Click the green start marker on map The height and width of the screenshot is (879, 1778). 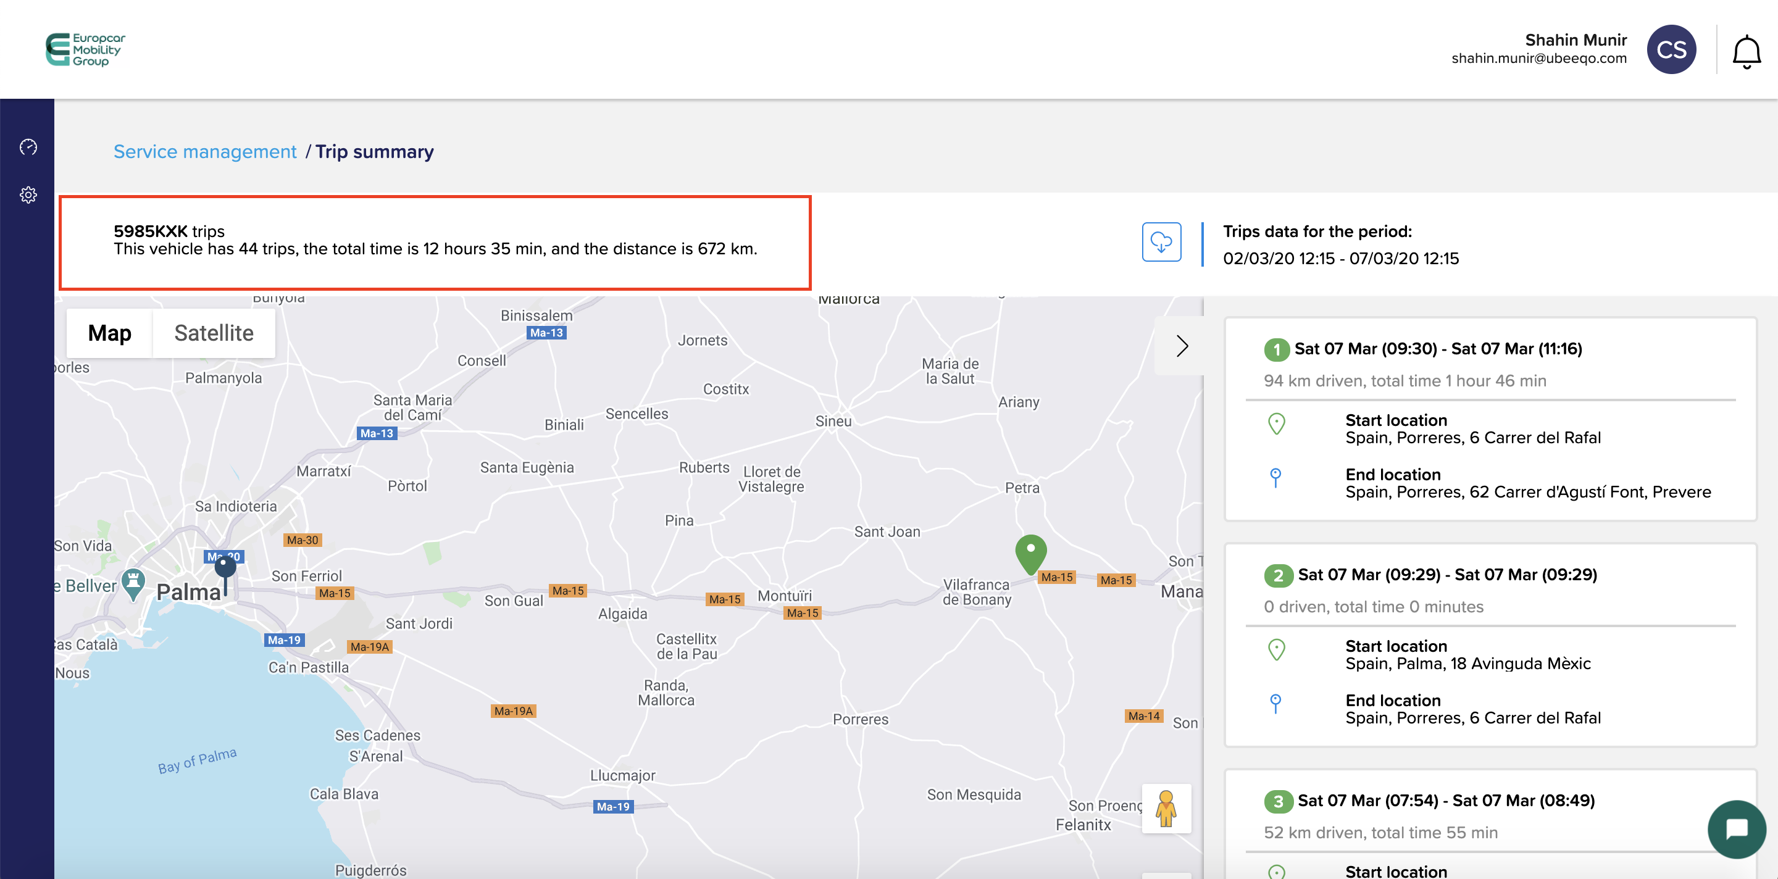click(x=1030, y=552)
